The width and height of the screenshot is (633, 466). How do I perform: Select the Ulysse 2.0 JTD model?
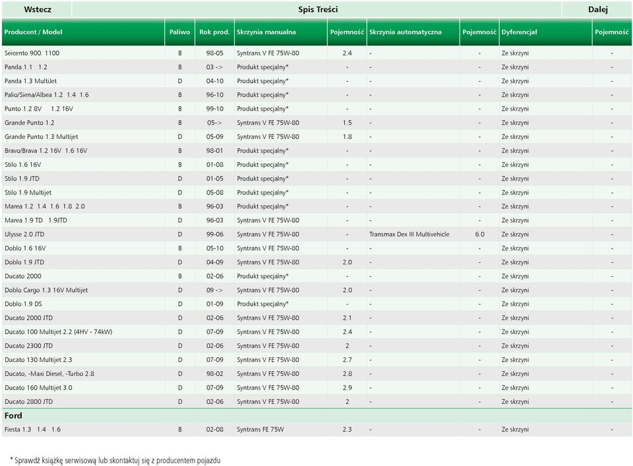(x=24, y=234)
